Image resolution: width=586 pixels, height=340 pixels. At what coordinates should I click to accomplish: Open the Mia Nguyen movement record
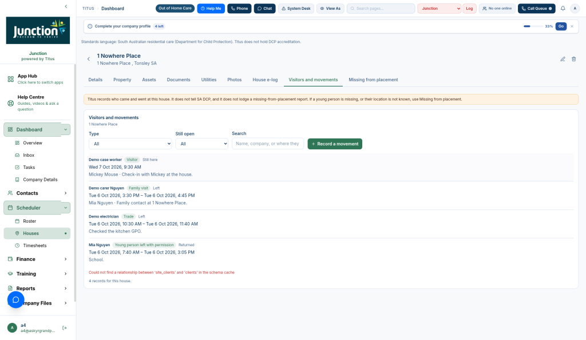point(331,252)
